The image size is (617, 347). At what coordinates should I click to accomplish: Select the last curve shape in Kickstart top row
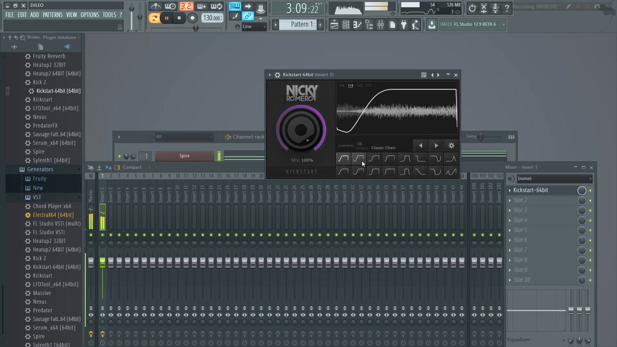pos(451,159)
